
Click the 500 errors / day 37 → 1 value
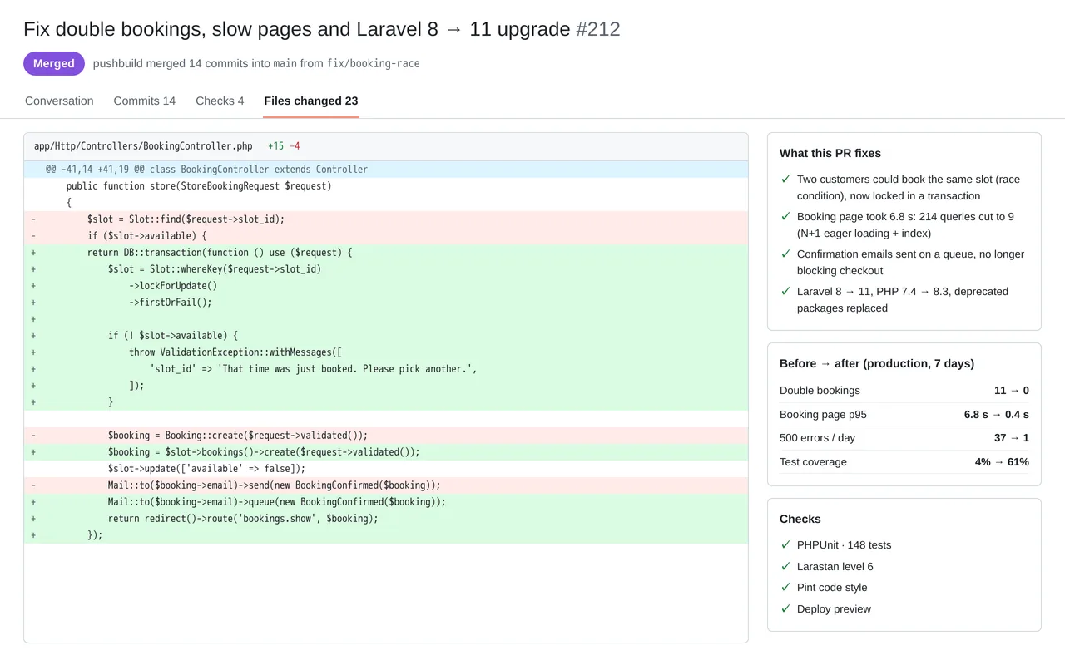[1012, 438]
